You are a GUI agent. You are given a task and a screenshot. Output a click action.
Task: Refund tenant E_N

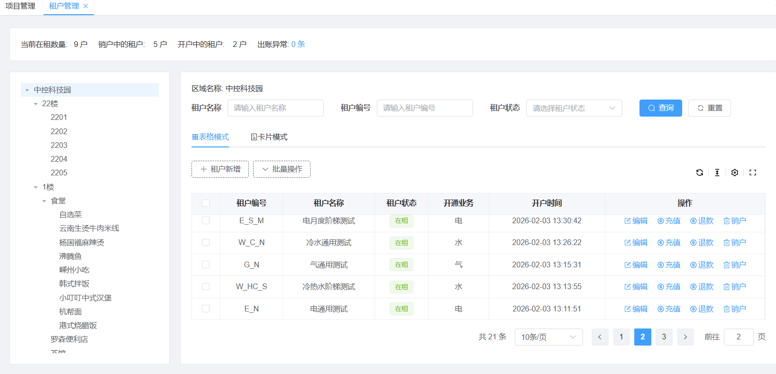(702, 309)
